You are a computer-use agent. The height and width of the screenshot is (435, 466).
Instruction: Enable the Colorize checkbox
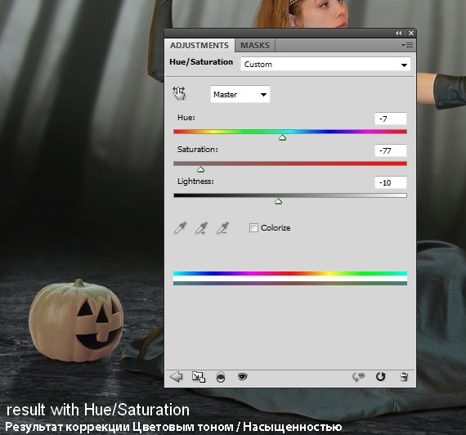pos(253,228)
